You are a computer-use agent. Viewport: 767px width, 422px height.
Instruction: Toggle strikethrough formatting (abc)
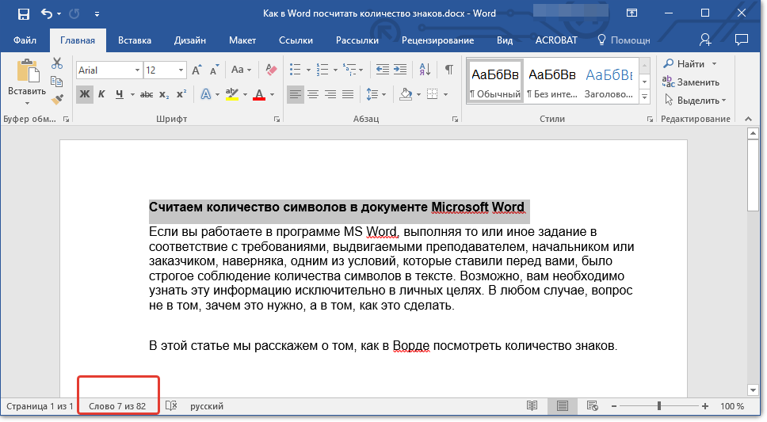(146, 95)
